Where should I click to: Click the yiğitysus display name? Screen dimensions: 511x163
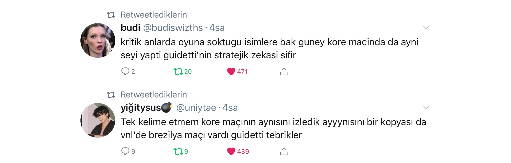(141, 108)
